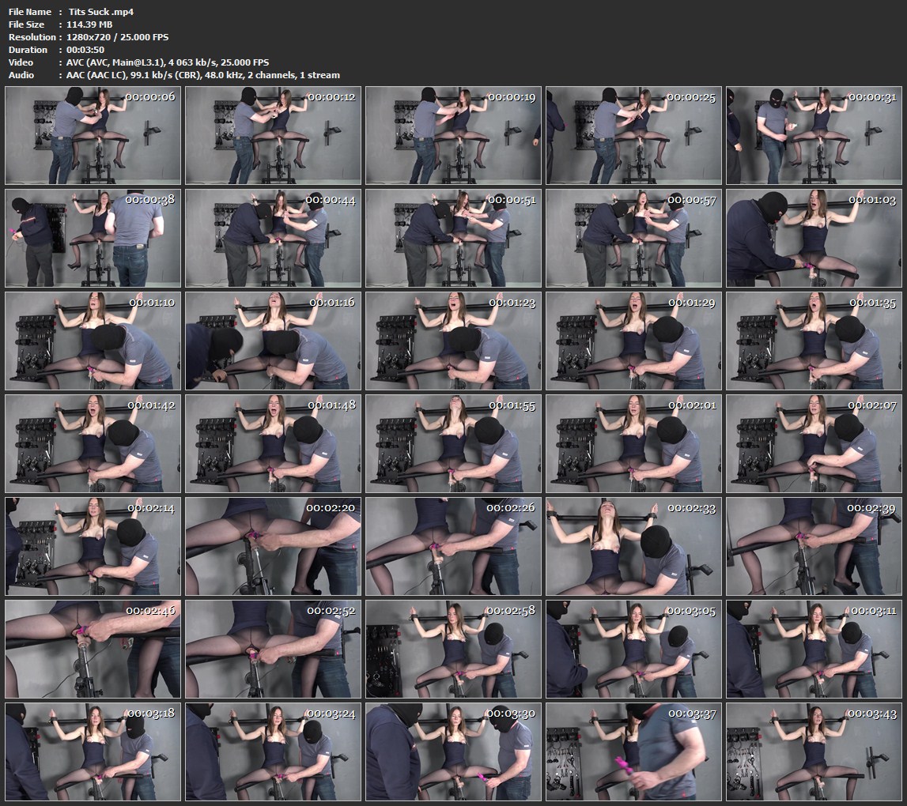Open the thumbnail stamped 00:00:44
The width and height of the screenshot is (907, 806).
273,238
